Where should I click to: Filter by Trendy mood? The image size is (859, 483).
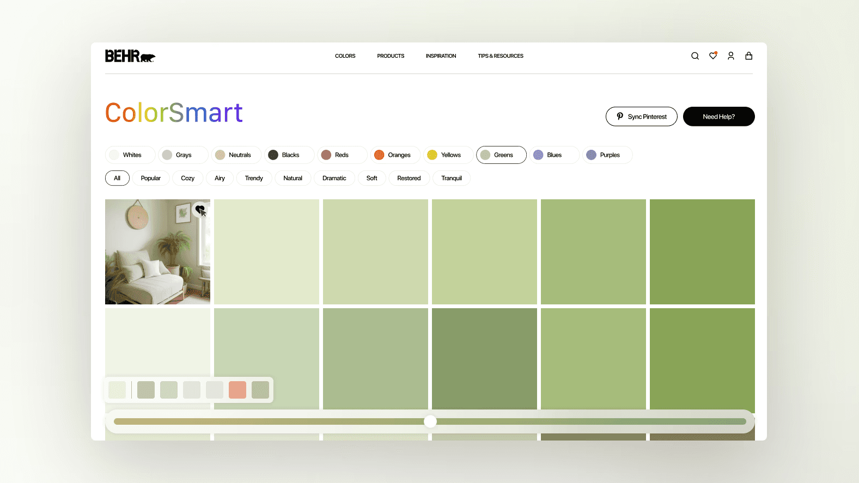pos(254,178)
